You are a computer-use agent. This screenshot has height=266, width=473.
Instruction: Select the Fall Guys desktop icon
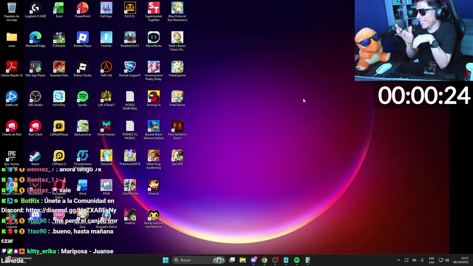click(106, 10)
